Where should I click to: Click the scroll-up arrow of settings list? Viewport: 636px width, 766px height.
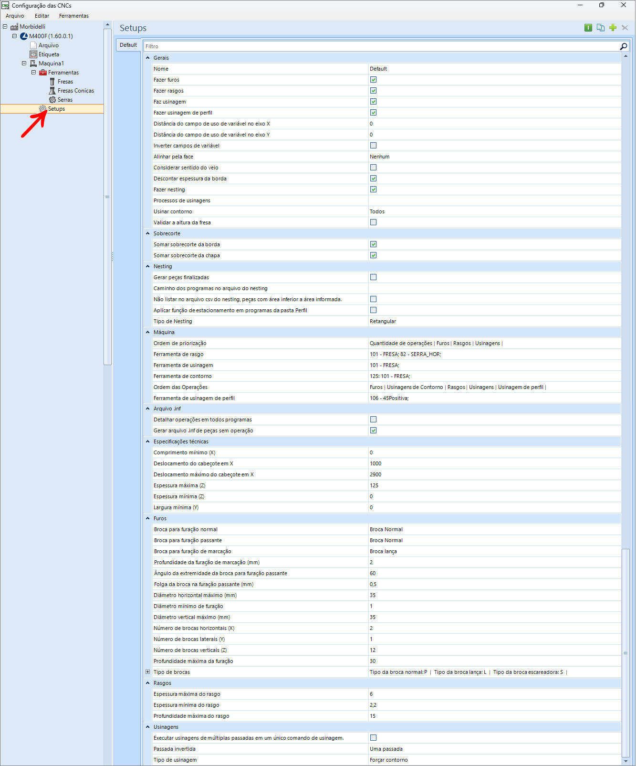626,56
